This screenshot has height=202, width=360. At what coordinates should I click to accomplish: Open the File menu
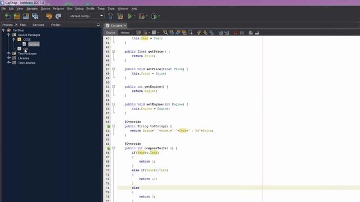[x=3, y=9]
